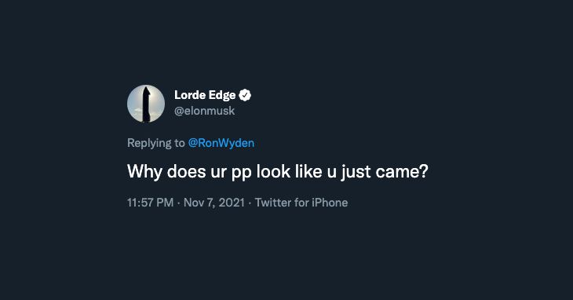Open the rocket silhouette profile picture
The image size is (573, 300).
(146, 104)
